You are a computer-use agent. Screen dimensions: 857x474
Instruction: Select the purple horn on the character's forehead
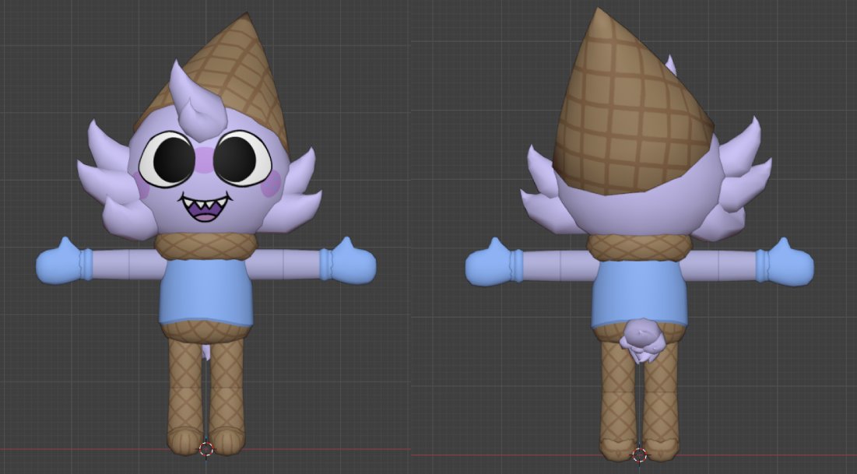[x=197, y=101]
